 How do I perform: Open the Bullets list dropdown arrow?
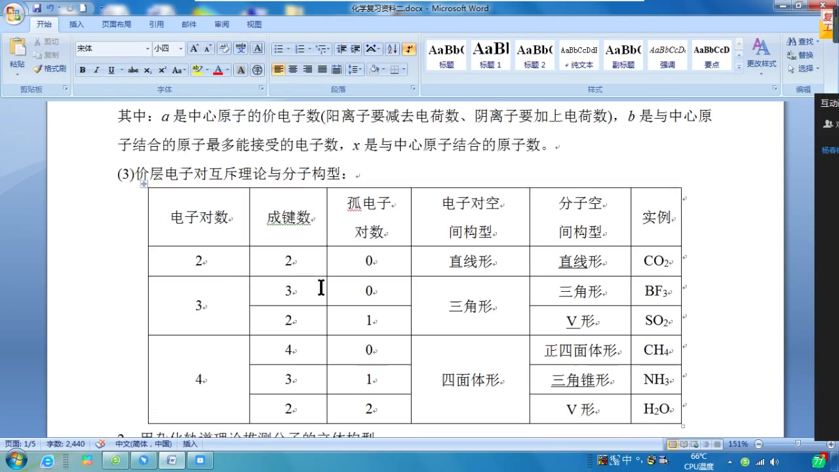288,49
